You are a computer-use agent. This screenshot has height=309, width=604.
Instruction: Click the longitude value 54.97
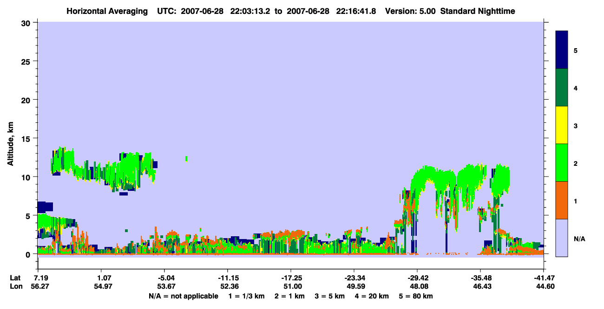coord(104,287)
